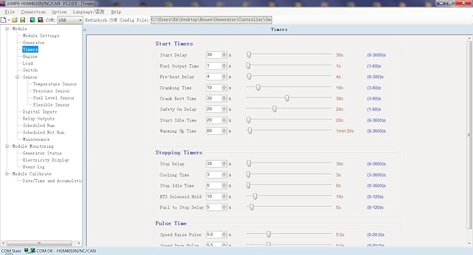Select Engine in the tree

tap(30, 57)
